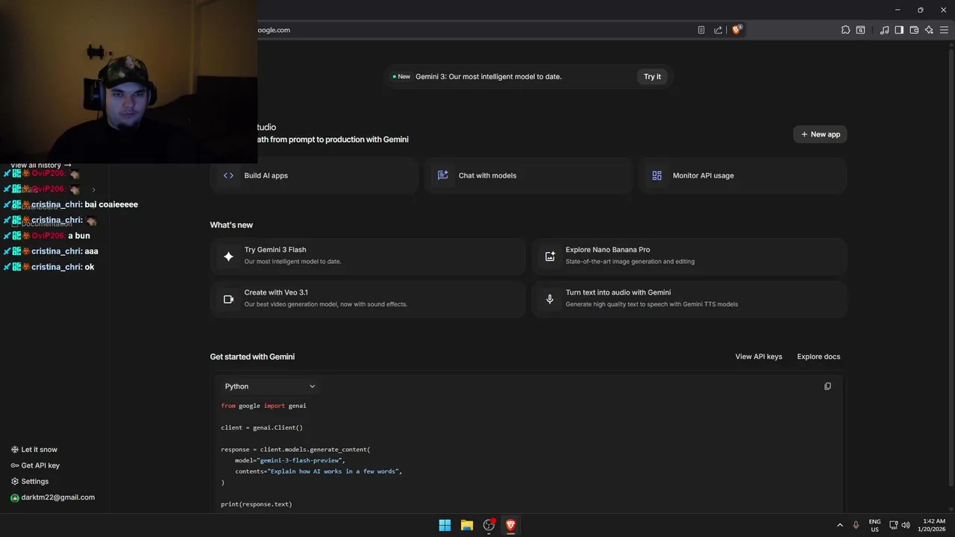Copy the Python code sample
This screenshot has height=537, width=955.
827,386
